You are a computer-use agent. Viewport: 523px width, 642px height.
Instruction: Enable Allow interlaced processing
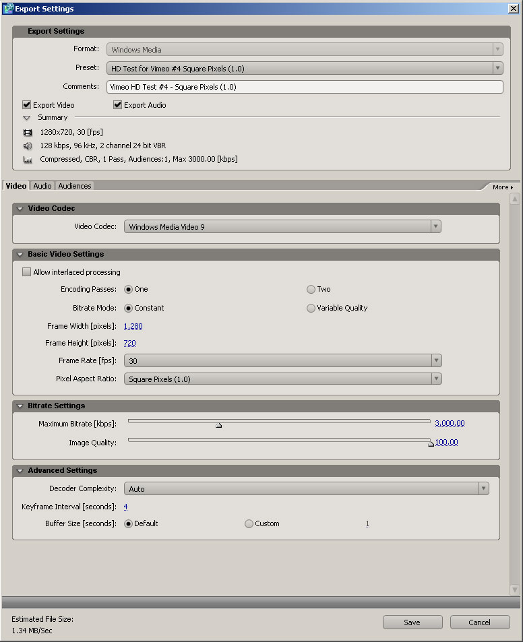[x=27, y=272]
